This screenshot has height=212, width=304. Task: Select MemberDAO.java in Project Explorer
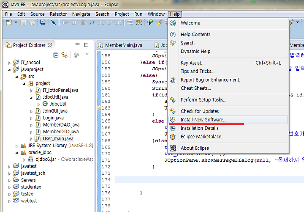(x=61, y=125)
